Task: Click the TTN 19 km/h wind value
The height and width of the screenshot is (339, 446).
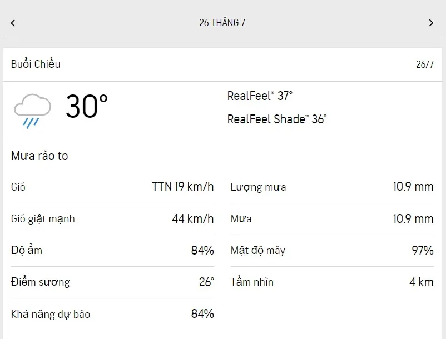Action: click(x=182, y=187)
